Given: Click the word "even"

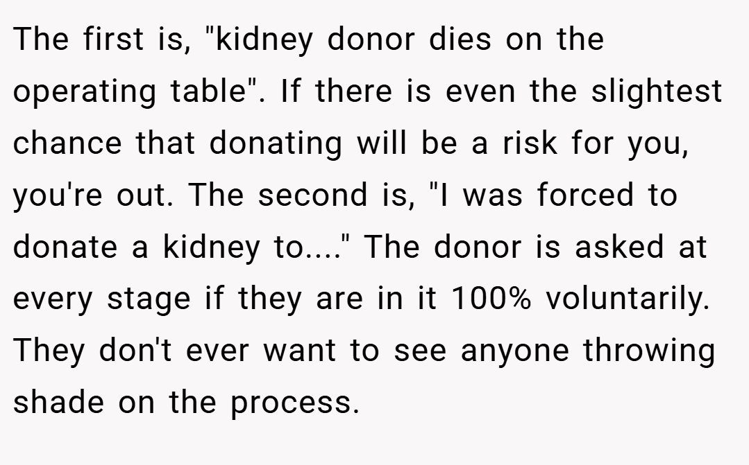Looking at the screenshot, I should [x=480, y=91].
